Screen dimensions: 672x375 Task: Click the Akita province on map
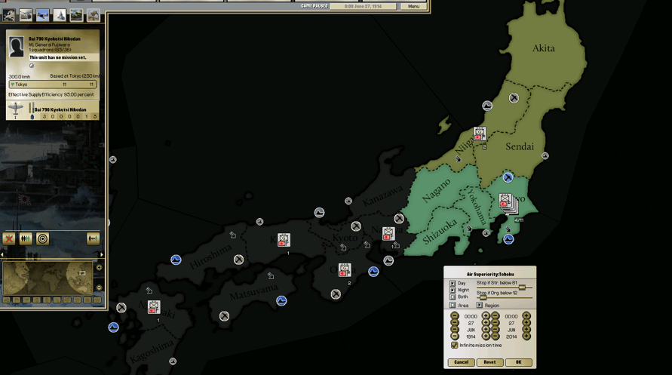544,48
